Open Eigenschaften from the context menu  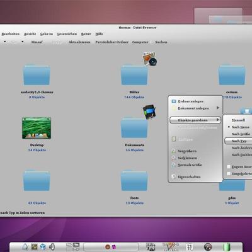[195, 177]
